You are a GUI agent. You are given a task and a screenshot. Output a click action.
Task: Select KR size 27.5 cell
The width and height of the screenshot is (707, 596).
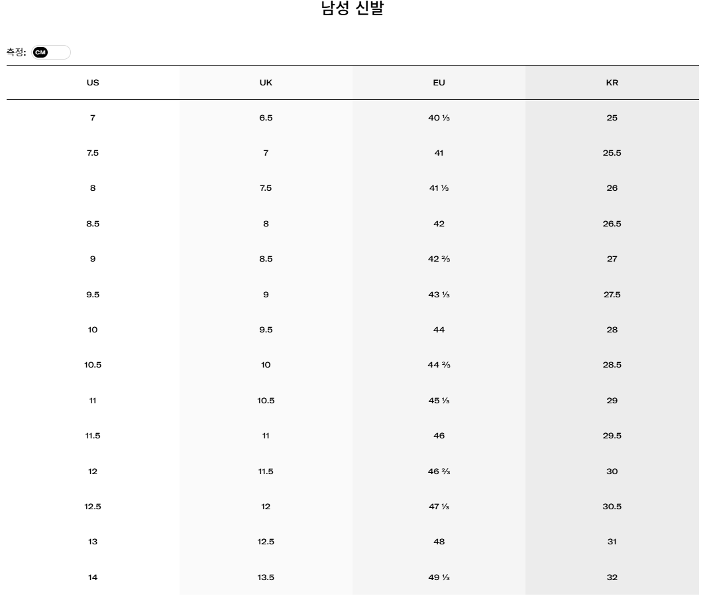coord(612,294)
